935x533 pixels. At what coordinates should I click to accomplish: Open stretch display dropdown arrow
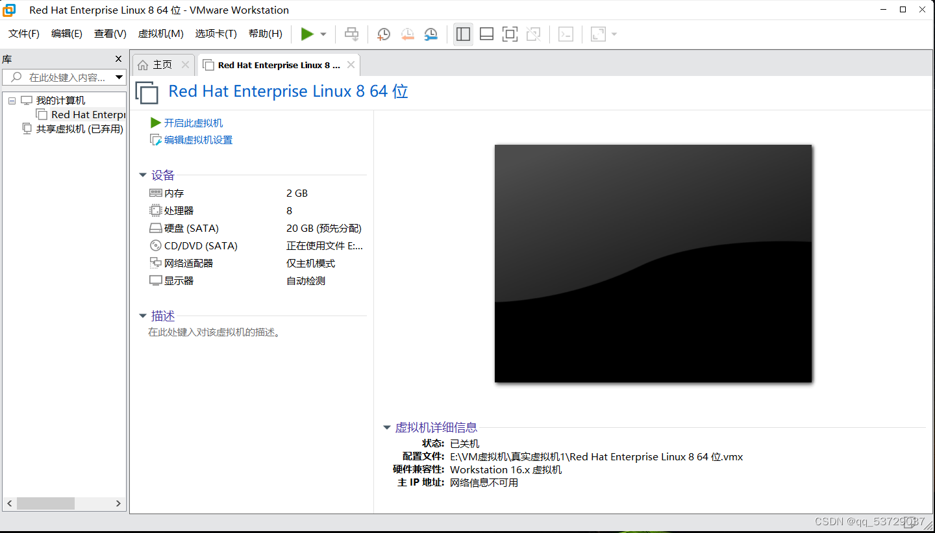click(x=614, y=34)
